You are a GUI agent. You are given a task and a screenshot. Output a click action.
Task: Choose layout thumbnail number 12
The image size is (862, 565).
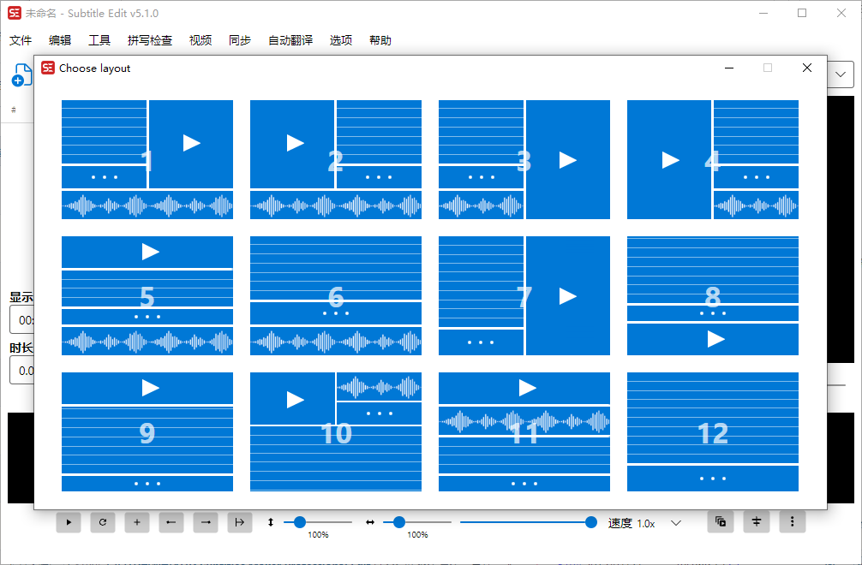tap(713, 431)
